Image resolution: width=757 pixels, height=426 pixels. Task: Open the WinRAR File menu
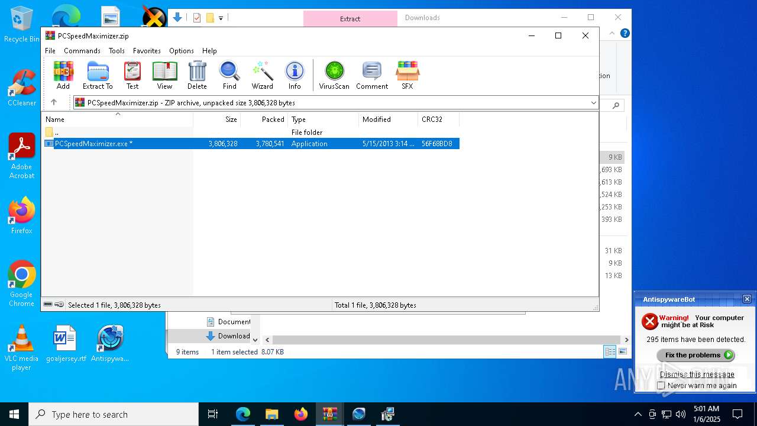pos(50,51)
